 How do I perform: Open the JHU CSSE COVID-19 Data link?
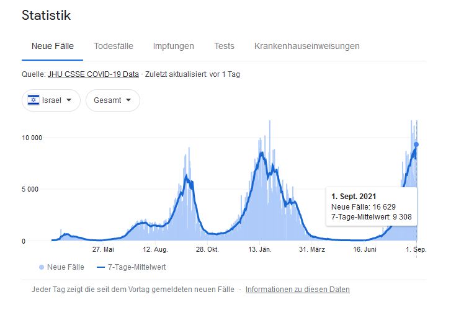point(93,74)
